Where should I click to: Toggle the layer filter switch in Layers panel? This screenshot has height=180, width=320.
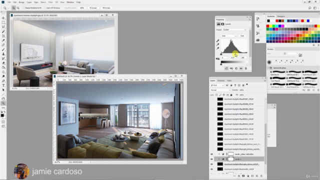247,84
